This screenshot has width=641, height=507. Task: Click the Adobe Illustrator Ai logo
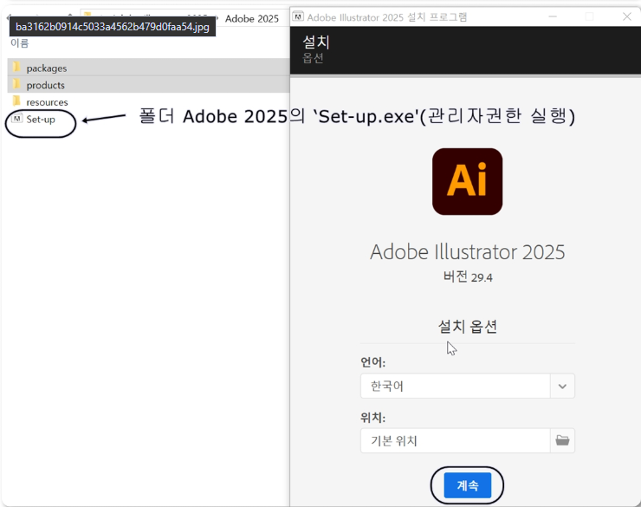[468, 182]
